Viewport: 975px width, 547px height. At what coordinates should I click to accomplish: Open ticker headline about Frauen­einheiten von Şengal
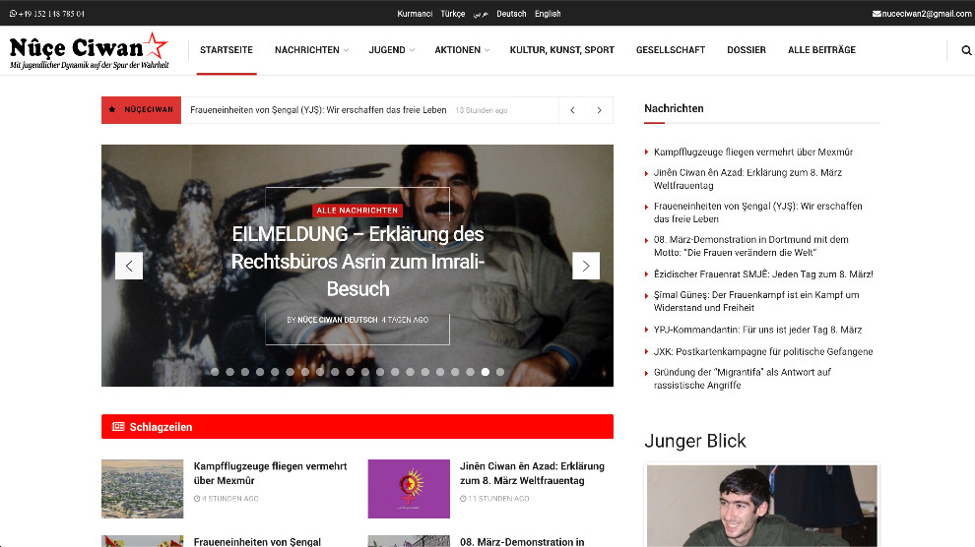click(318, 110)
